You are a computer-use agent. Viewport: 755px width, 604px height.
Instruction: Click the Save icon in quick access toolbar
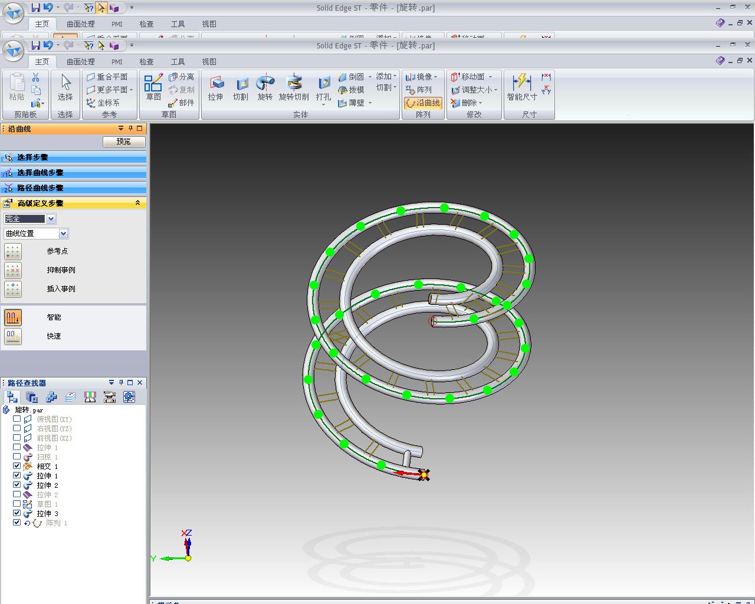coord(36,45)
